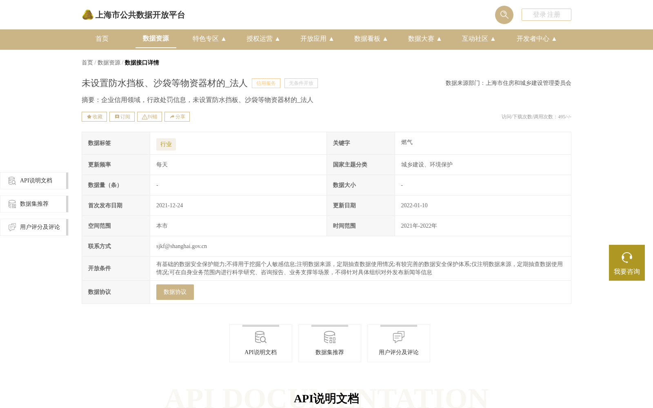Click the 纠错 warning button
Screen dimensions: 653x408
tap(149, 117)
